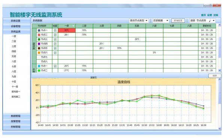Click the chart panel scrollbar up arrow
This screenshot has height=138, width=223.
click(219, 79)
